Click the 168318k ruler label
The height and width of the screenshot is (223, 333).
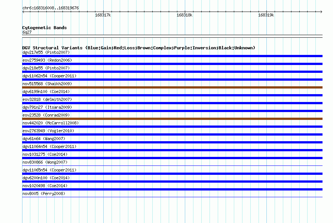click(x=184, y=15)
